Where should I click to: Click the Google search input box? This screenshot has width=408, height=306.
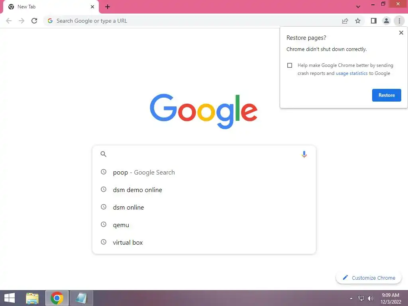(x=204, y=154)
